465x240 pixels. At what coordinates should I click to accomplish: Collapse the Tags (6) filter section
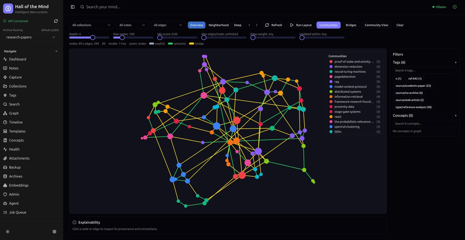[425, 62]
